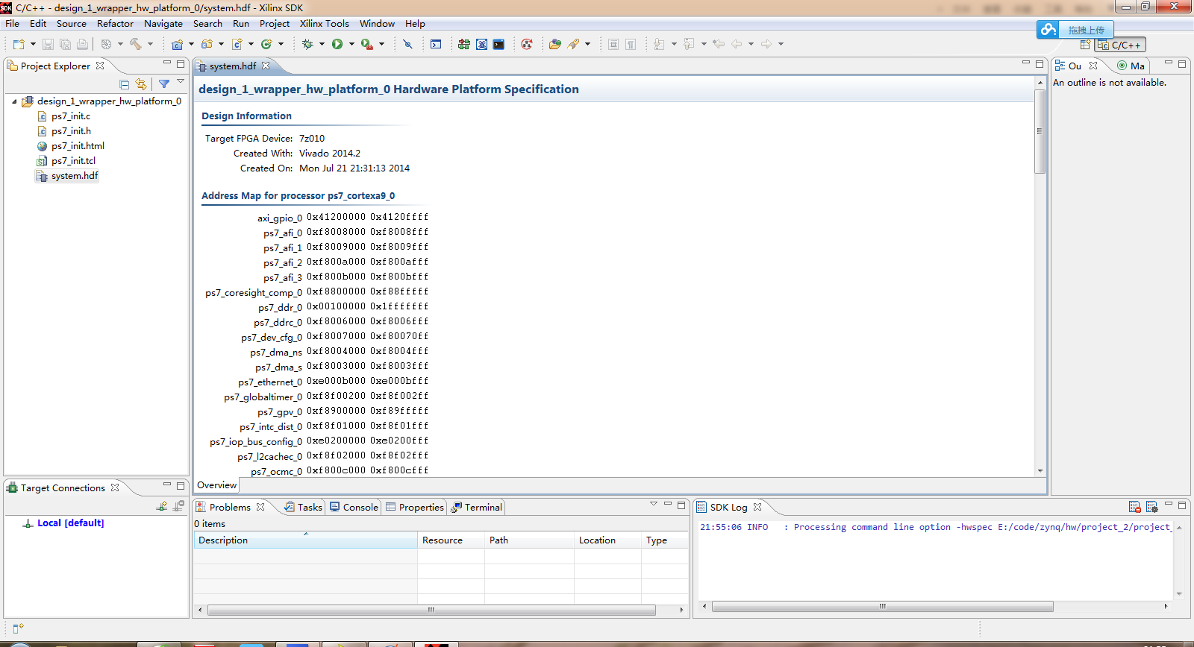
Task: Click the Build hammer icon
Action: 136,44
